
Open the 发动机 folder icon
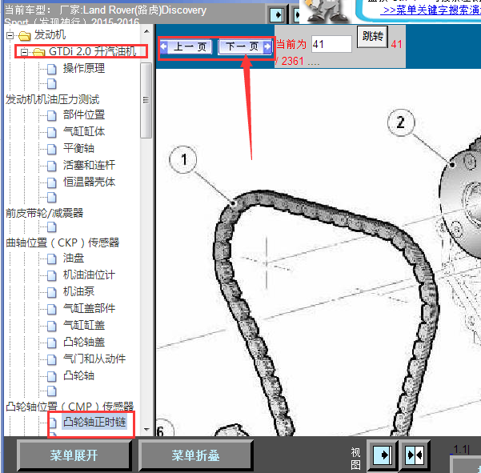pos(25,36)
